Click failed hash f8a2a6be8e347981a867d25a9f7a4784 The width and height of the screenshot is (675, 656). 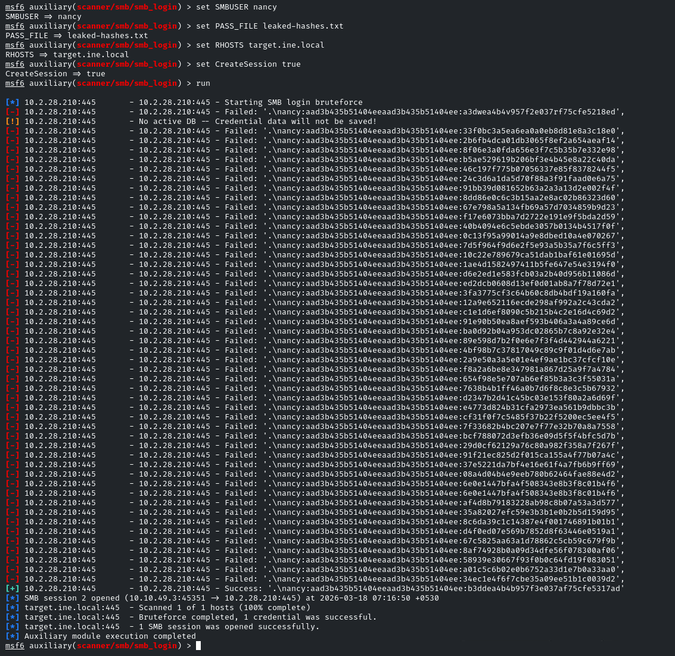(539, 369)
